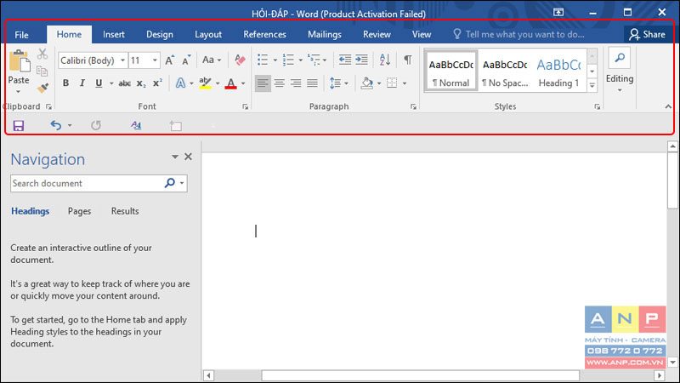Apply the Normal style
Screen dimensions: 680x383
pos(450,71)
